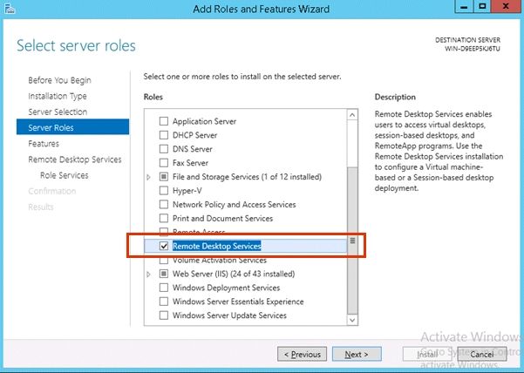Select the Windows Server Essentials Experience label
524x373 pixels.
238,302
